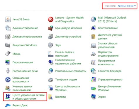Open the Java (32 бита) link text
The height and width of the screenshot is (109, 139).
[21, 19]
